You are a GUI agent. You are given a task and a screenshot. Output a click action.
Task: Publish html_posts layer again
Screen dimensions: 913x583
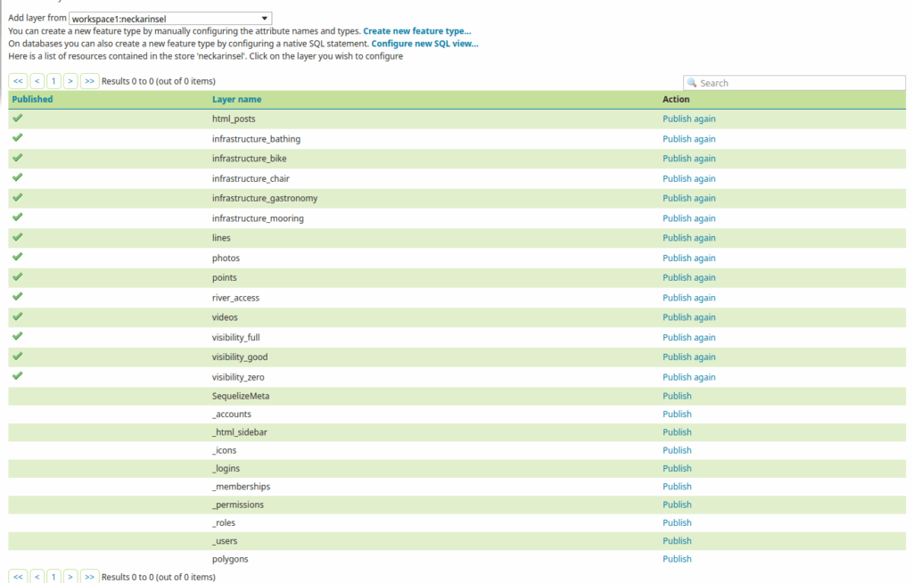point(689,119)
